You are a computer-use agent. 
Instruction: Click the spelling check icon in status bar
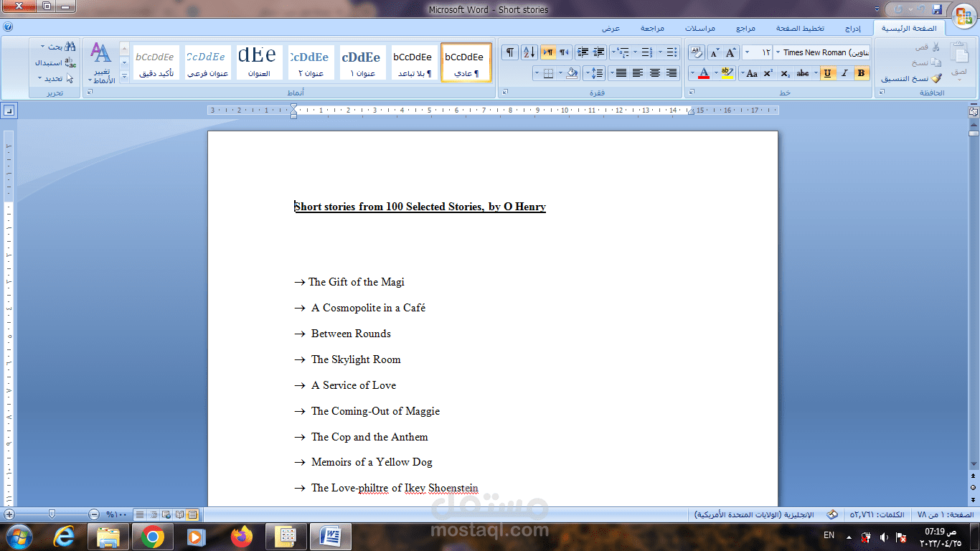(x=832, y=514)
